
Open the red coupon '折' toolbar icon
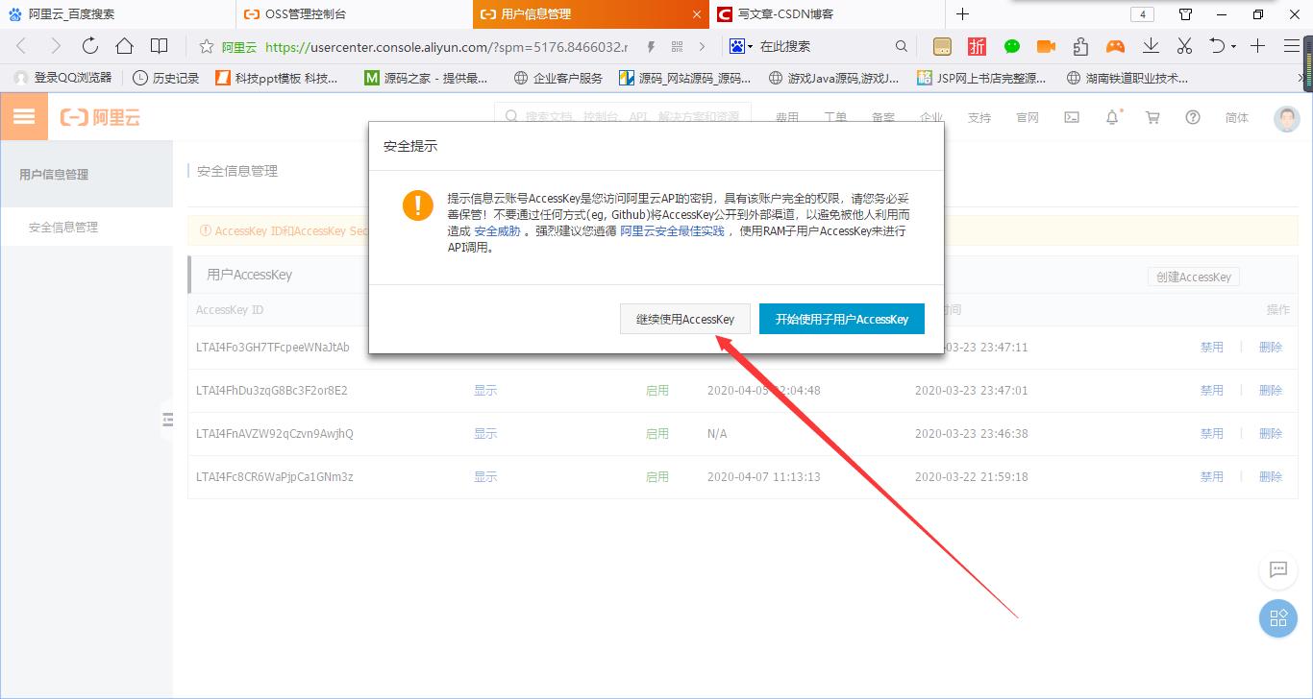click(x=978, y=46)
